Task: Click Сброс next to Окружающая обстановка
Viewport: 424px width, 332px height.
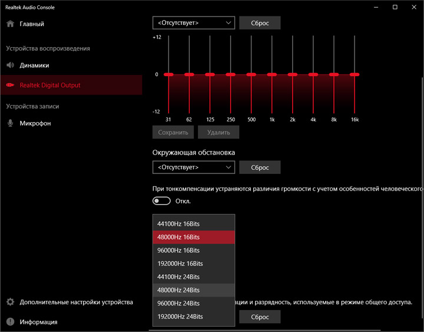Action: [260, 167]
